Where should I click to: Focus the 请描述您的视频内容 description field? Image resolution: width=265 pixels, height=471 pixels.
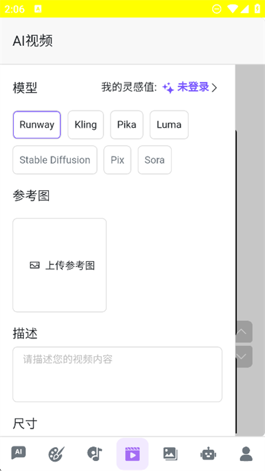(117, 374)
